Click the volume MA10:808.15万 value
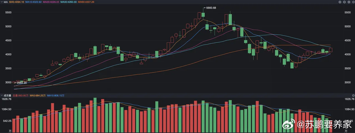 (x=56, y=95)
